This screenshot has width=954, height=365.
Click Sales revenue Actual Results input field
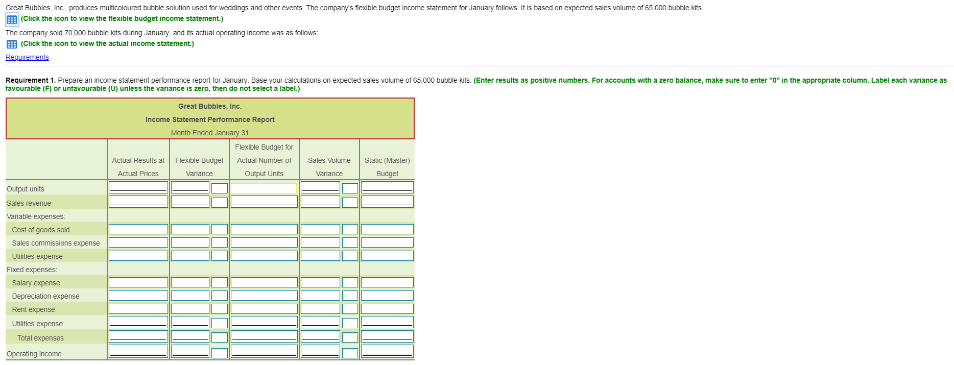(x=138, y=202)
